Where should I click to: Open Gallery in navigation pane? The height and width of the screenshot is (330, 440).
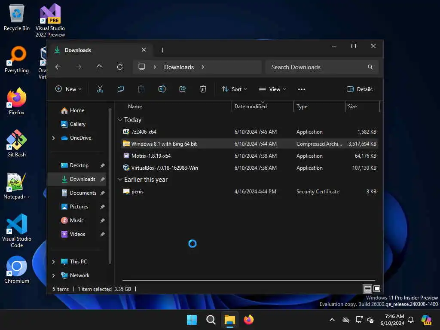pyautogui.click(x=73, y=124)
